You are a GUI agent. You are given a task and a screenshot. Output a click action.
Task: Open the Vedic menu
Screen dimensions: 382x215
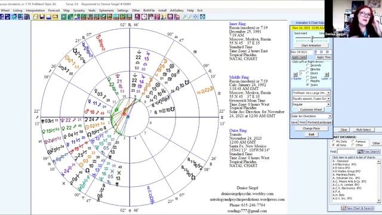(92, 11)
